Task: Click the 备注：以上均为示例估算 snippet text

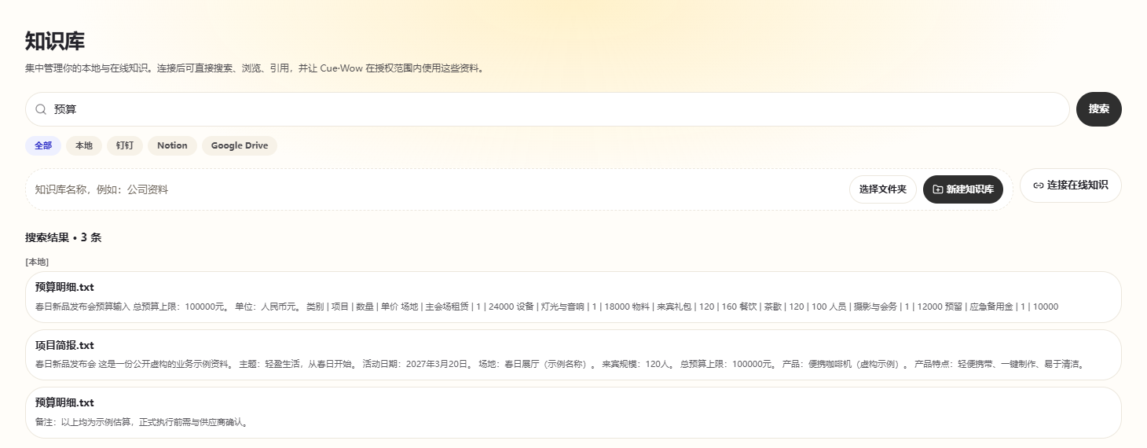Action: (x=144, y=422)
